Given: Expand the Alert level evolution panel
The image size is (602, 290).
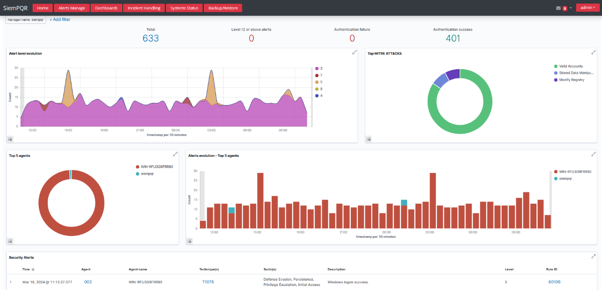Looking at the screenshot, I should coord(354,52).
